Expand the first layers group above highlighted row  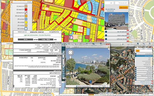tap(136, 54)
